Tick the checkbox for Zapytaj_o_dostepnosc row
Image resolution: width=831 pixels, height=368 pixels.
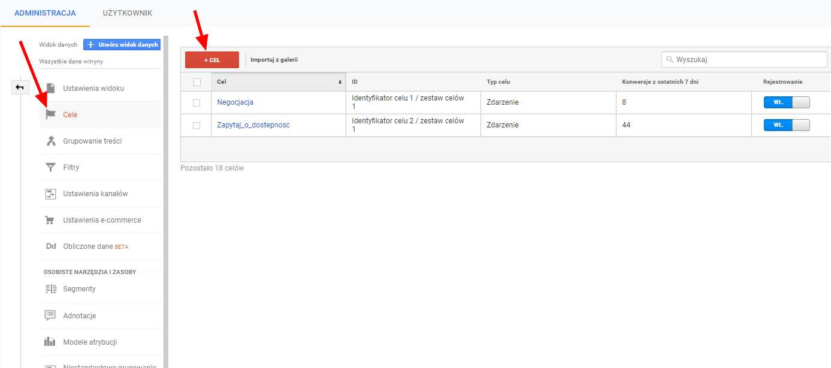[x=197, y=126]
